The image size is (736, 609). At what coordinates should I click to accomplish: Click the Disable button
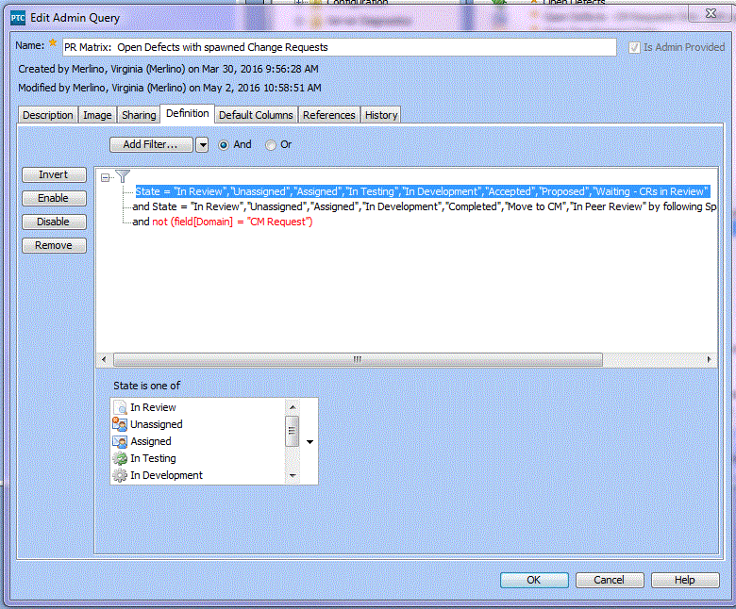(x=54, y=222)
